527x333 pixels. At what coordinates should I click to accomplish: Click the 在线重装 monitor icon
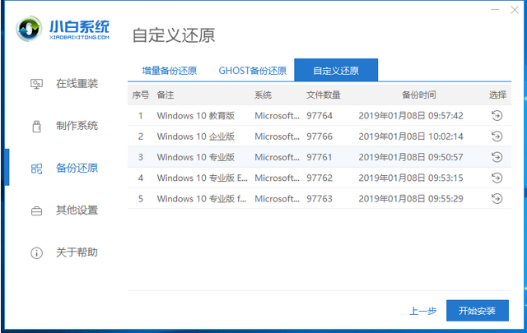click(36, 84)
